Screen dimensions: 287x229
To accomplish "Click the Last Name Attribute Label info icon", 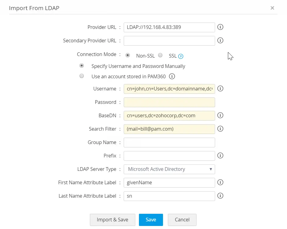I will pyautogui.click(x=220, y=196).
